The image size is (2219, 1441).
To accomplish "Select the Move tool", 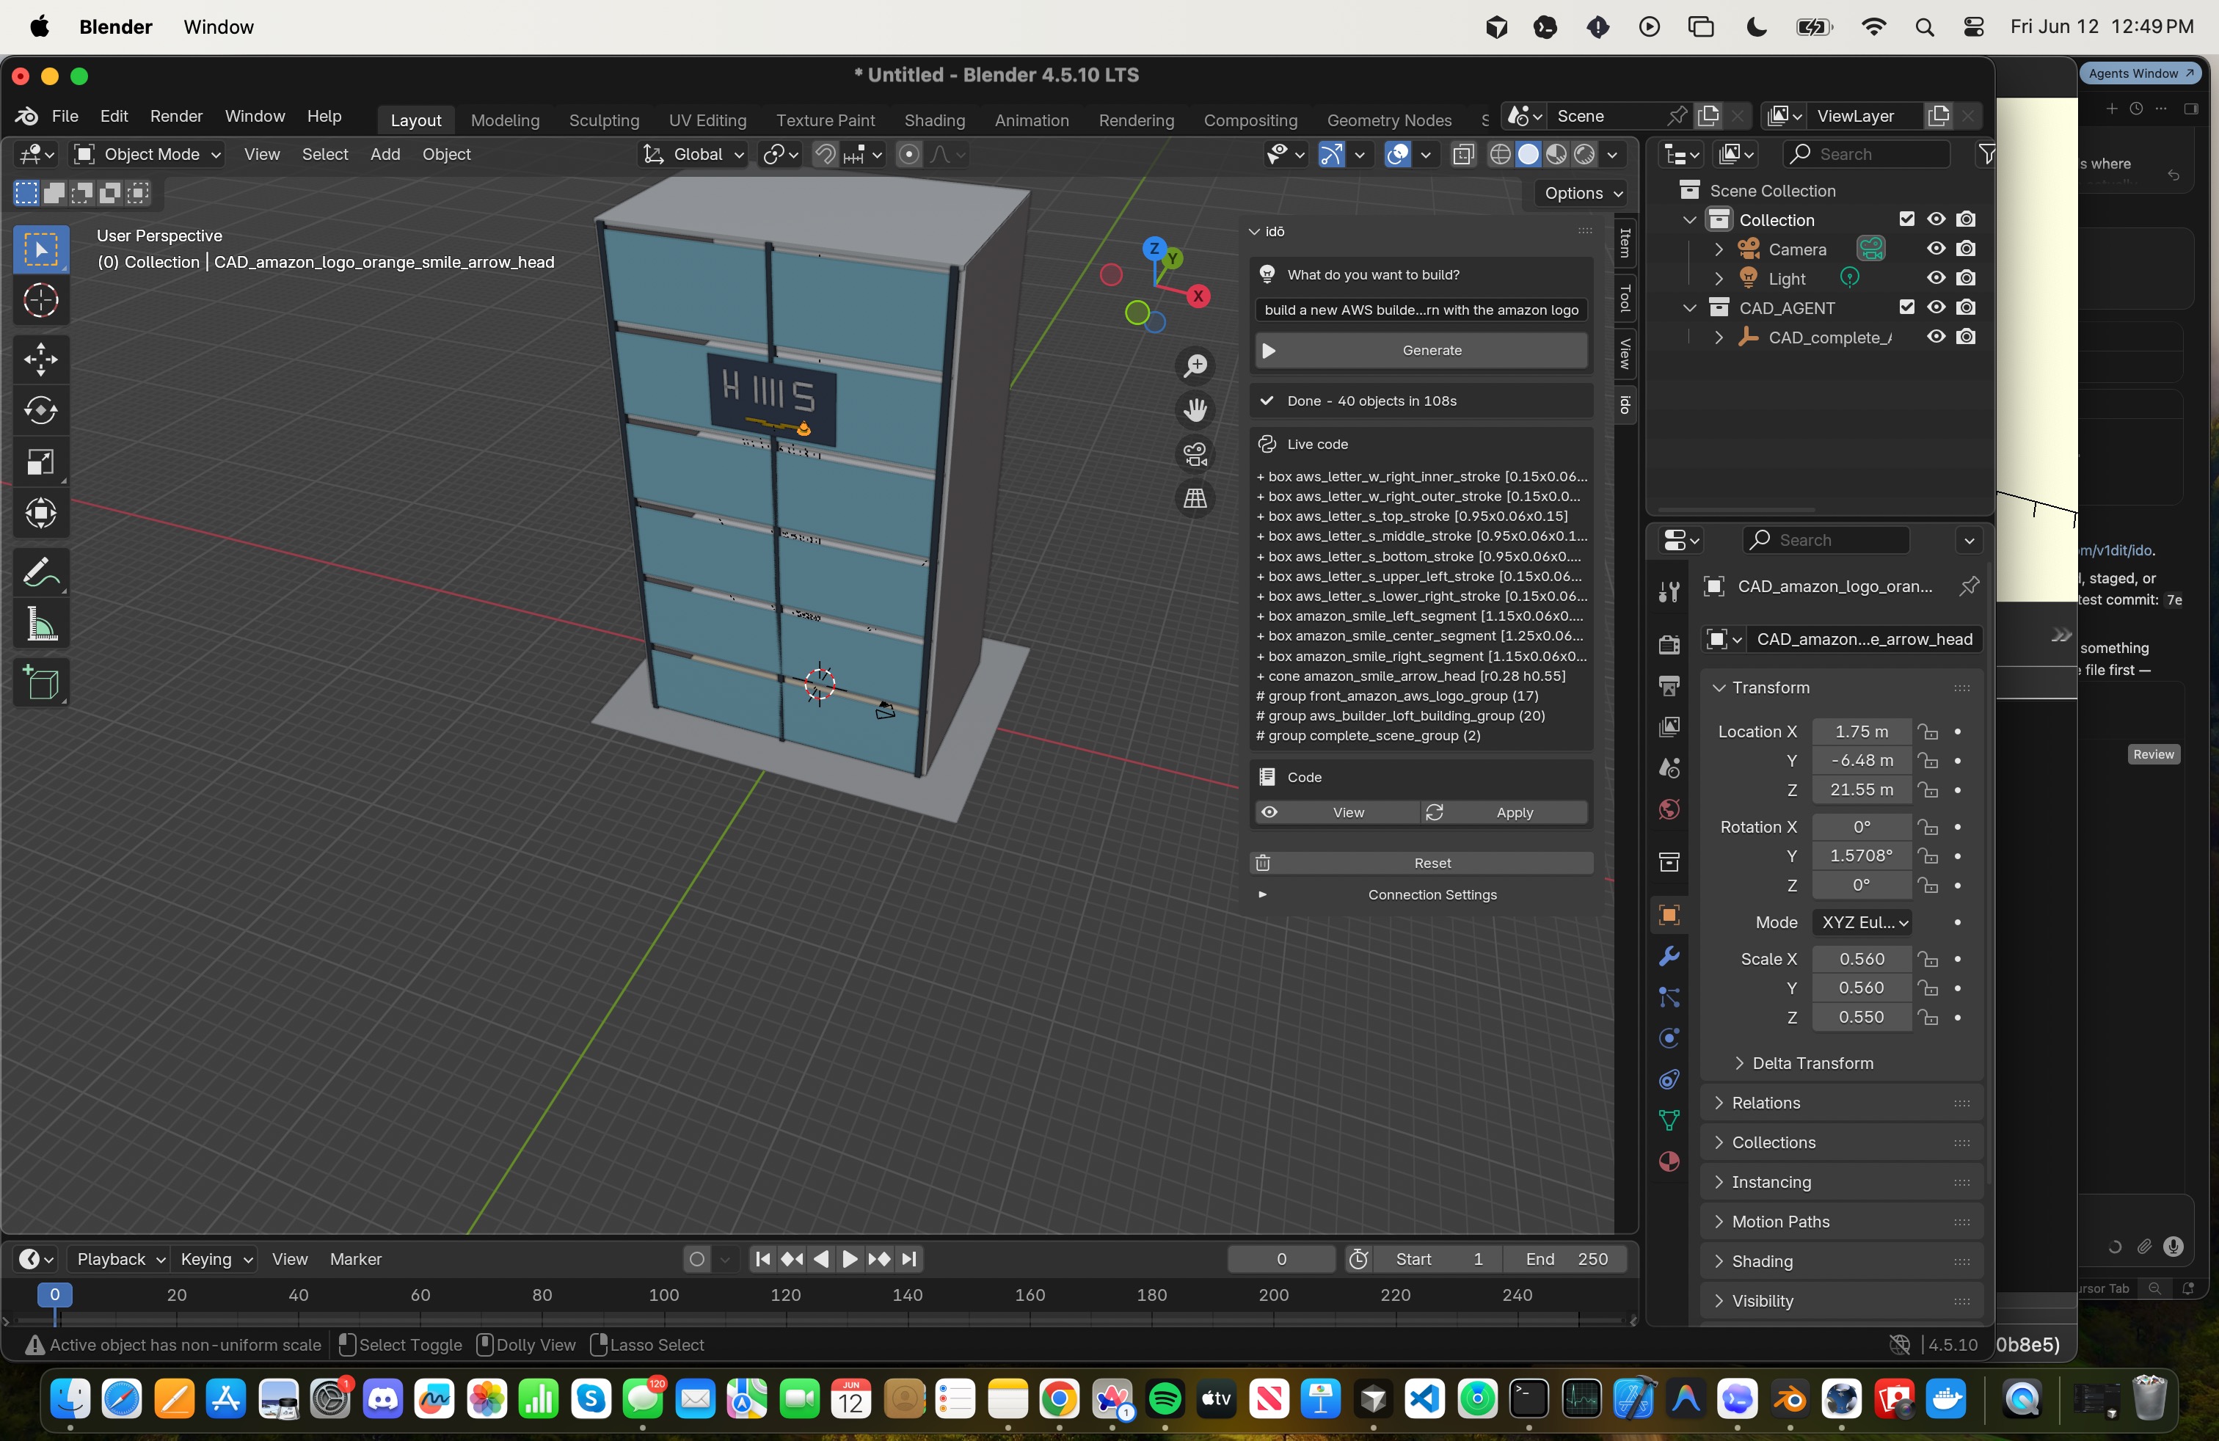I will (x=41, y=359).
